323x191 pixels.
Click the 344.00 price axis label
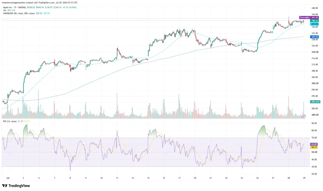click(315, 14)
